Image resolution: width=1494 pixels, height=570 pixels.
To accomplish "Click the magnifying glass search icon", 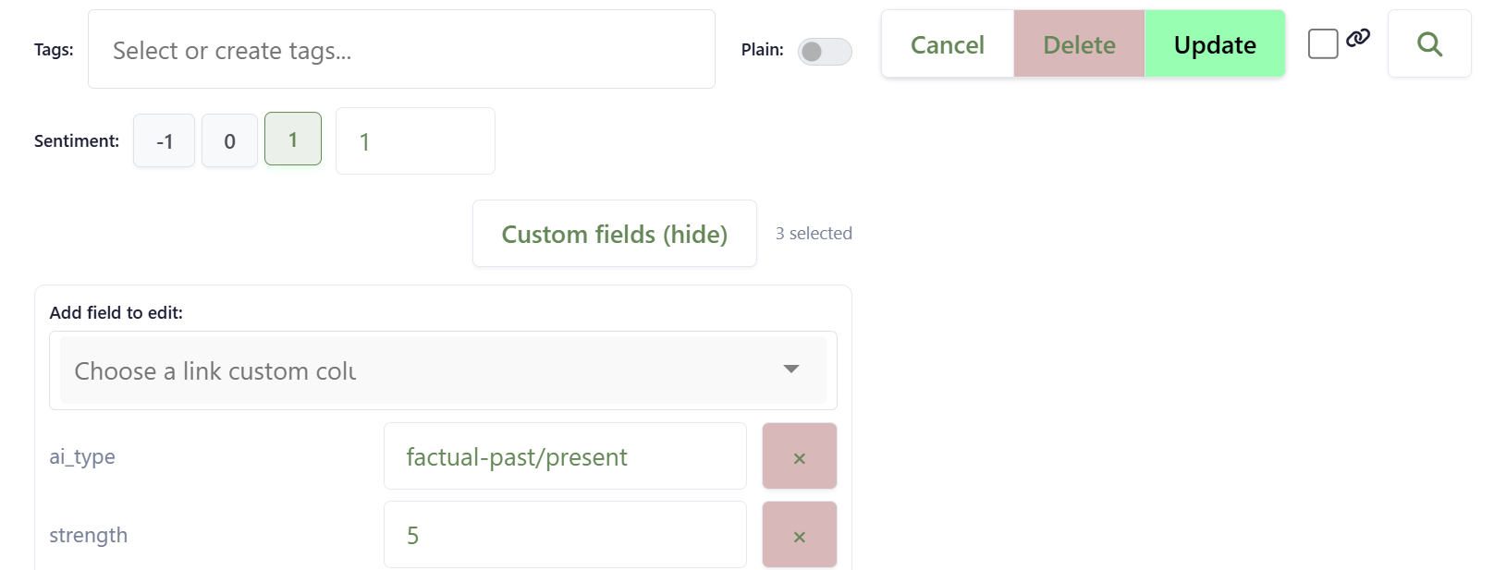I will point(1429,44).
